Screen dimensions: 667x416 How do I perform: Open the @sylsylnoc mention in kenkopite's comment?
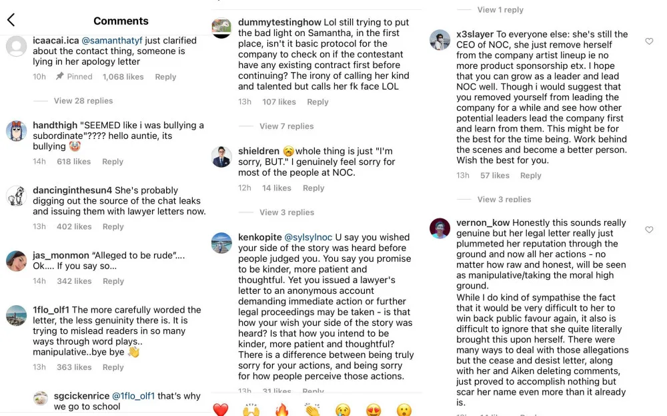point(308,238)
